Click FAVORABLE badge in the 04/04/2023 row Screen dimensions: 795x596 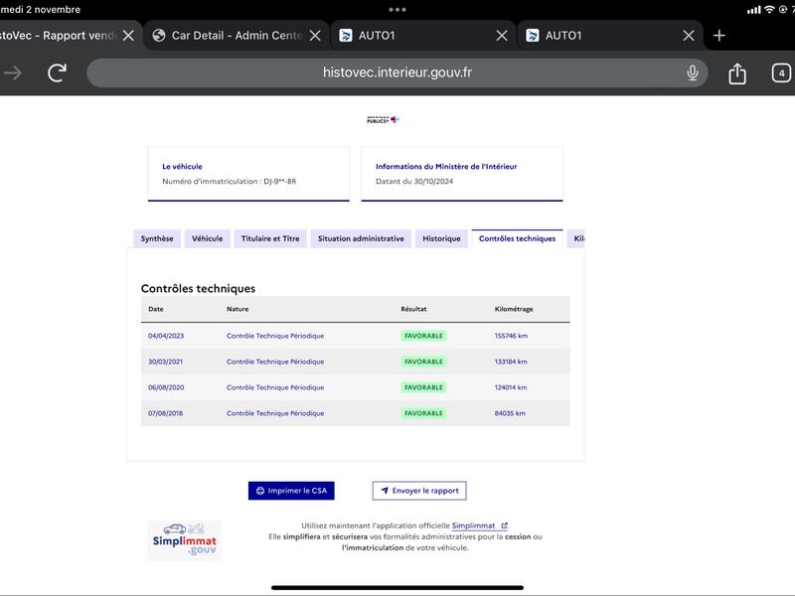pos(423,336)
